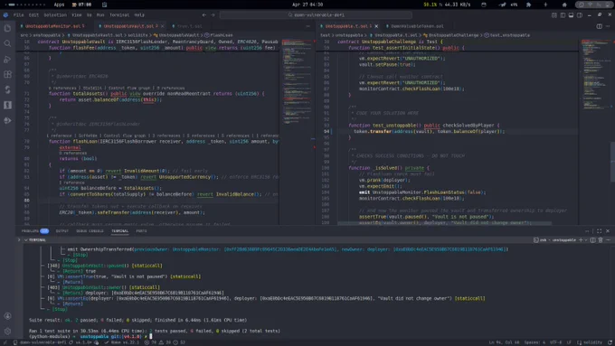The width and height of the screenshot is (615, 346).
Task: Close the bottom panel
Action: point(608,230)
